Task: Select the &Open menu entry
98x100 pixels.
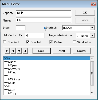Action: pyautogui.click(x=47, y=65)
